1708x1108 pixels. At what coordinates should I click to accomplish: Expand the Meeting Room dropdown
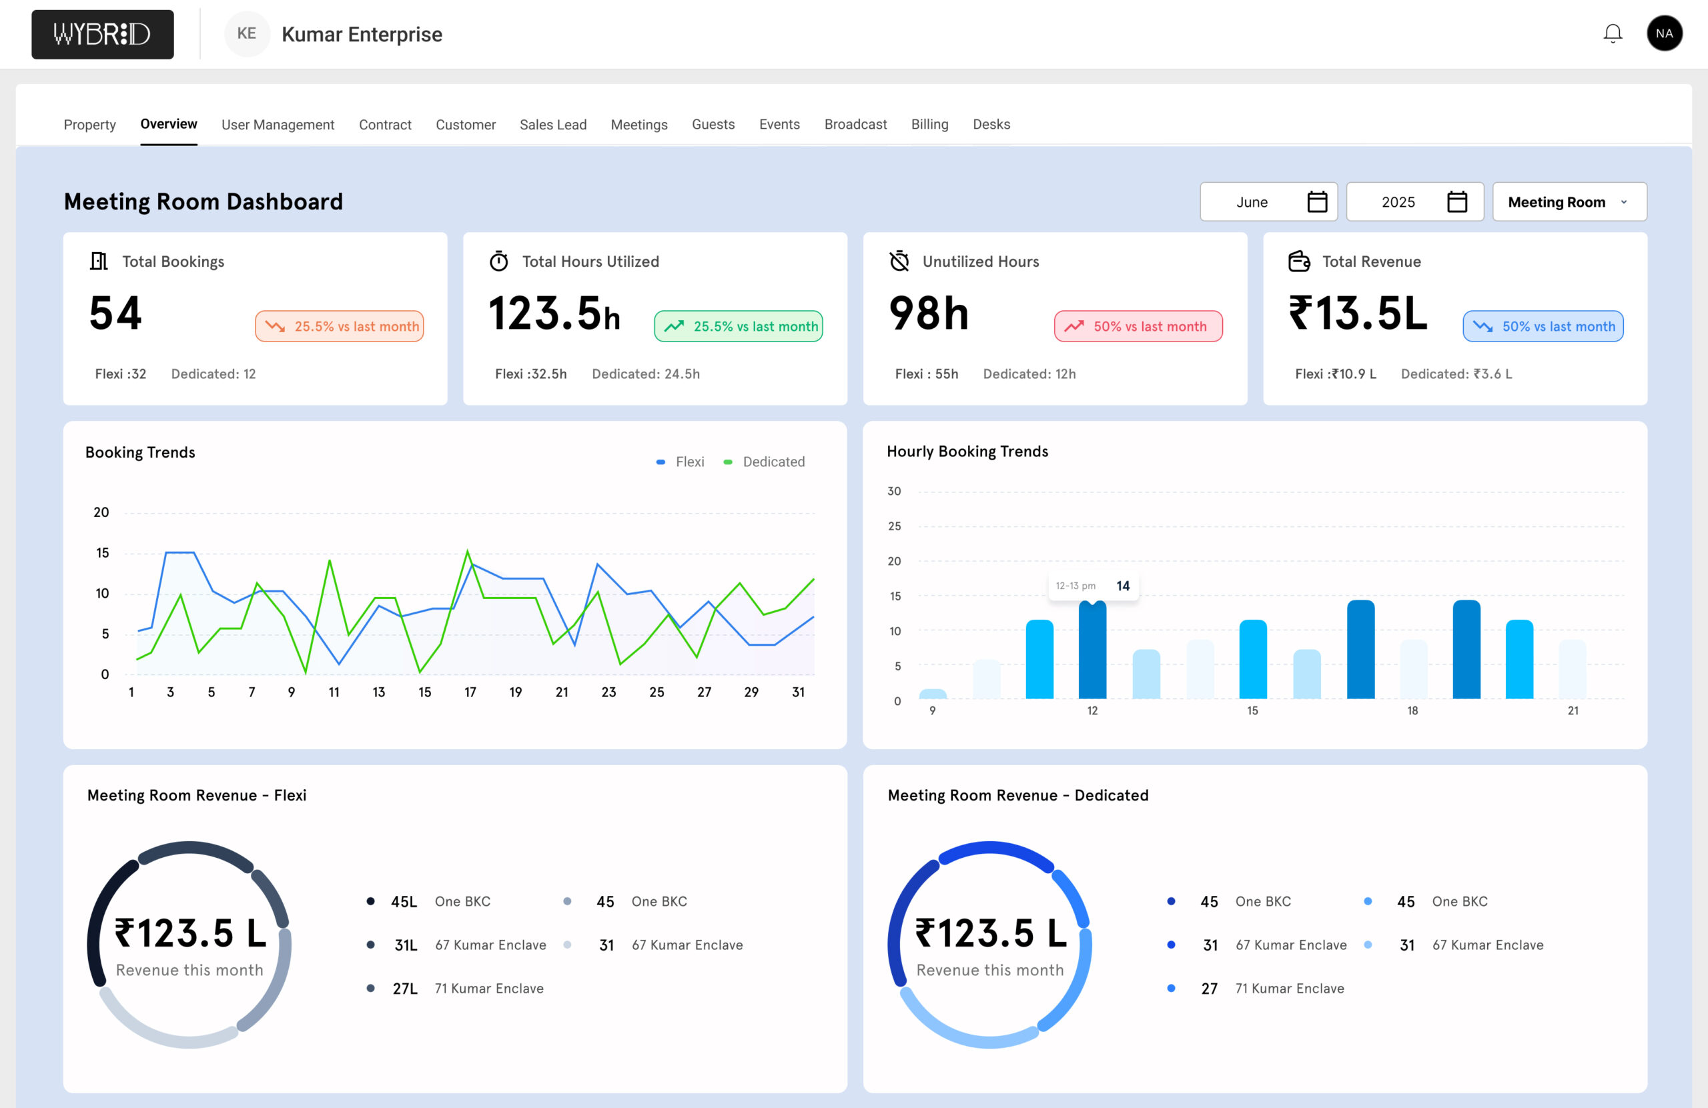pos(1569,202)
